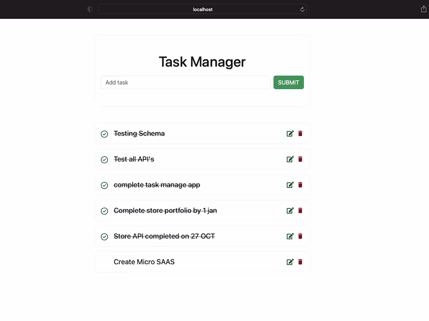Click the trash icon for complete task manage app
The width and height of the screenshot is (429, 321).
[300, 185]
